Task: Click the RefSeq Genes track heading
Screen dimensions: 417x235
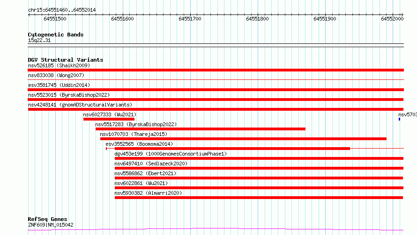Action: tap(47, 219)
